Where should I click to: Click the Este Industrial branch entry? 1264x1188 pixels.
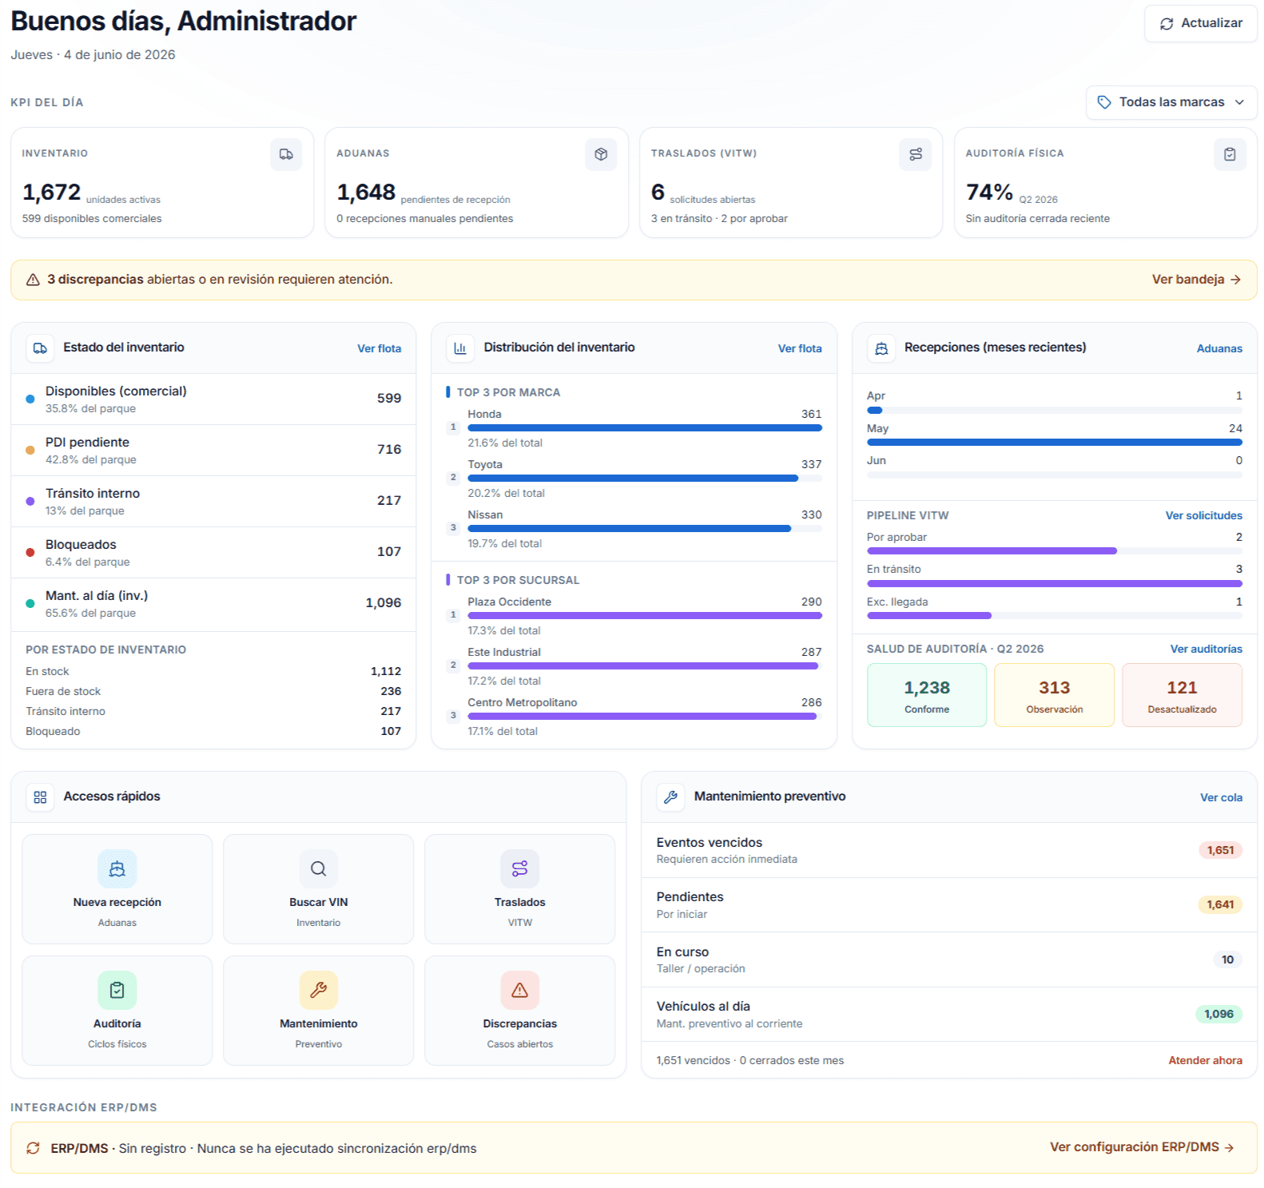pyautogui.click(x=634, y=666)
